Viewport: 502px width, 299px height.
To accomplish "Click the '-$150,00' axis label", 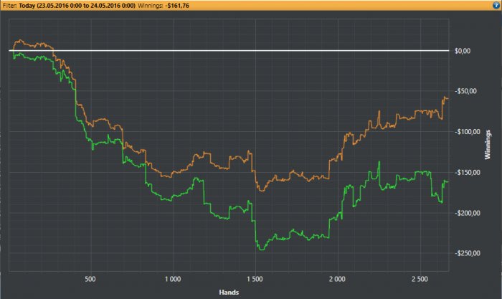I will tap(468, 173).
